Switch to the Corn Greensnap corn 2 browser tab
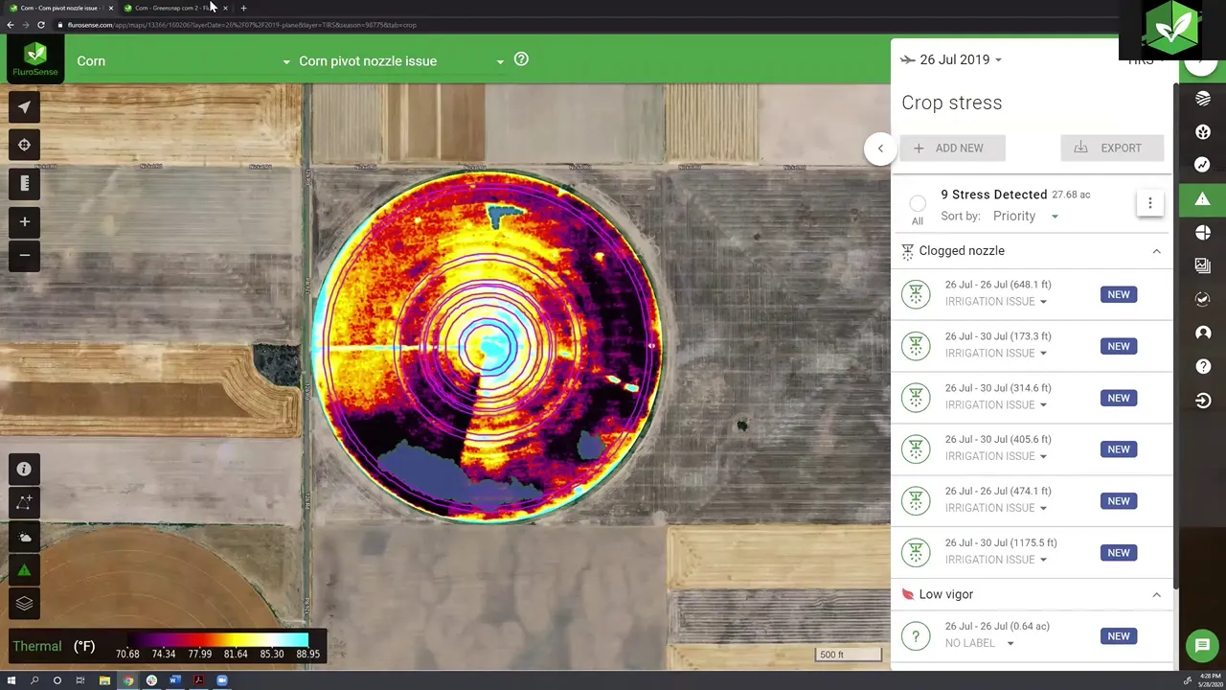This screenshot has width=1226, height=690. pos(174,8)
